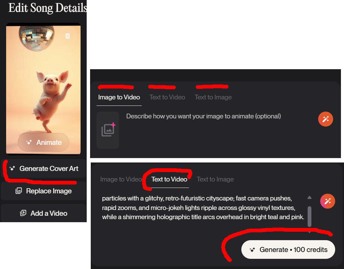Click the dancing pig cover thumbnail
Screen dimensions: 344x269
(44, 85)
